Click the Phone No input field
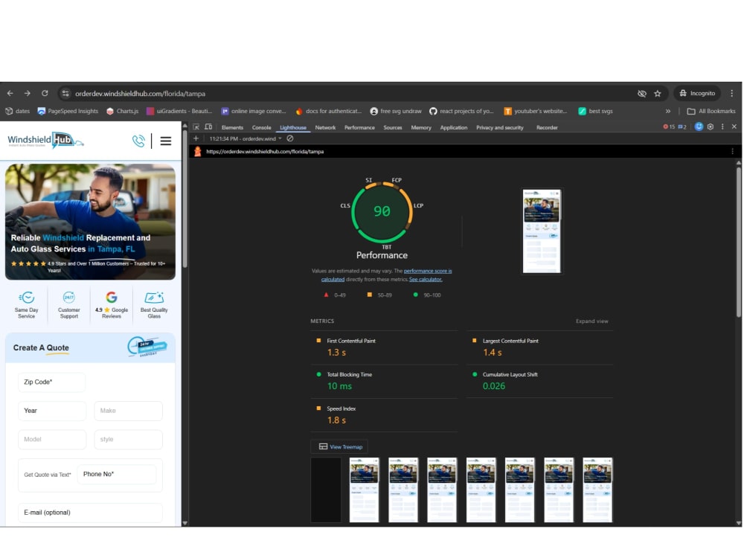 pos(116,474)
